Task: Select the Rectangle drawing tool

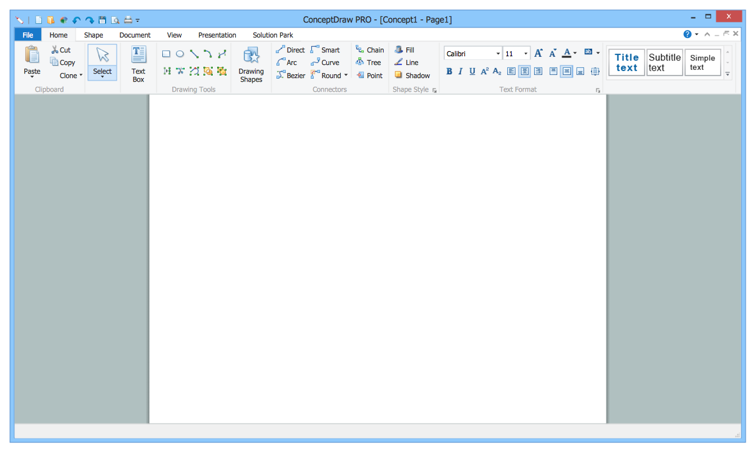Action: point(166,54)
